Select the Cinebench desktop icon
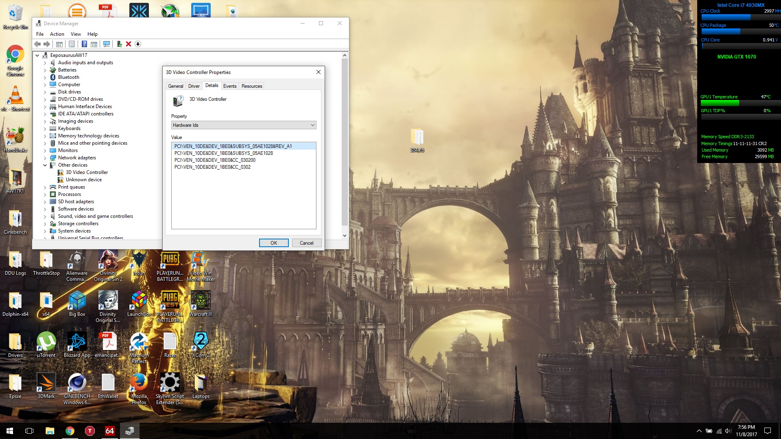The height and width of the screenshot is (439, 781). (15, 222)
